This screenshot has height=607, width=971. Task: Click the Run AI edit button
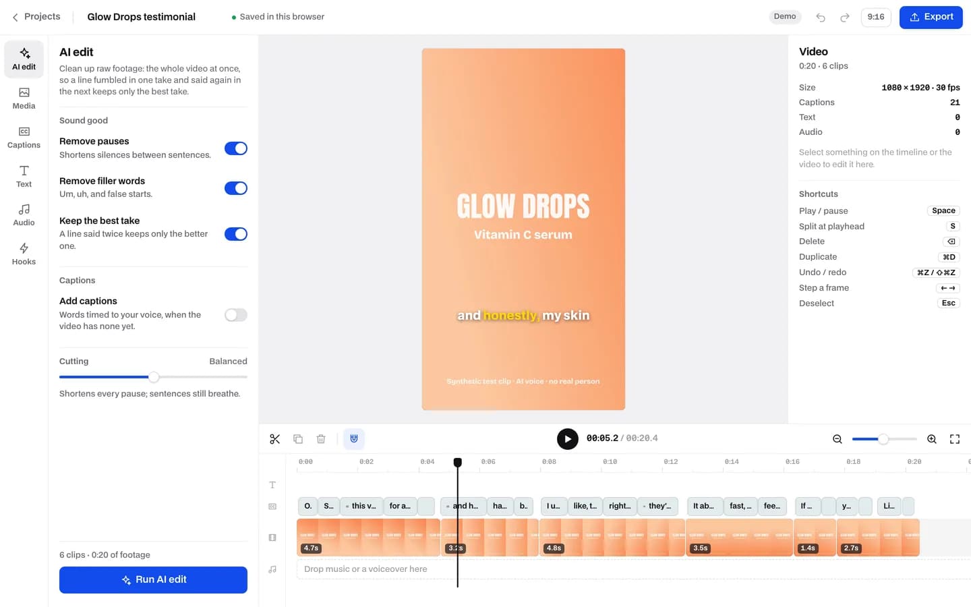coord(153,580)
